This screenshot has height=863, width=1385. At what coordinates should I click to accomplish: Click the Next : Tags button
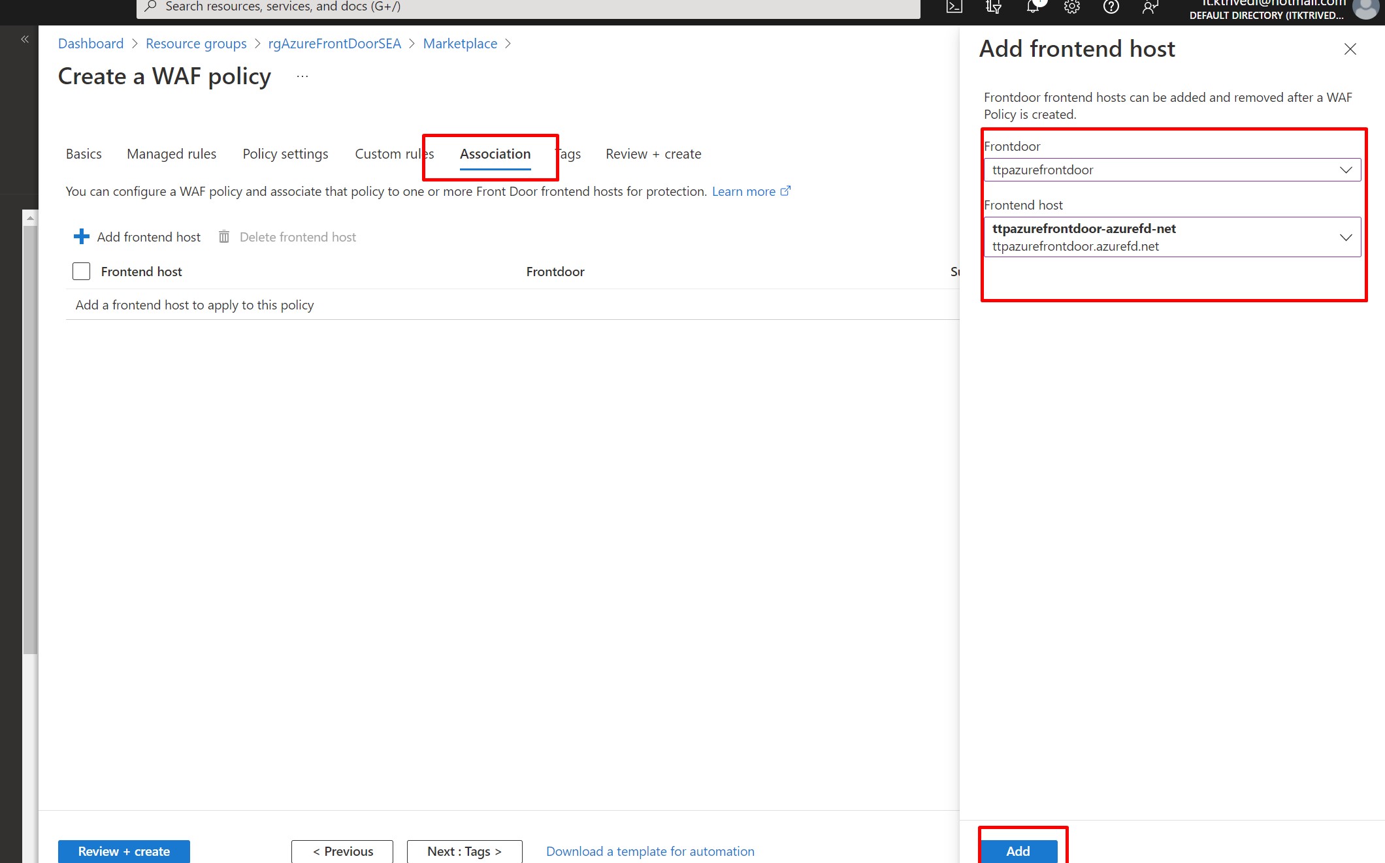[464, 851]
